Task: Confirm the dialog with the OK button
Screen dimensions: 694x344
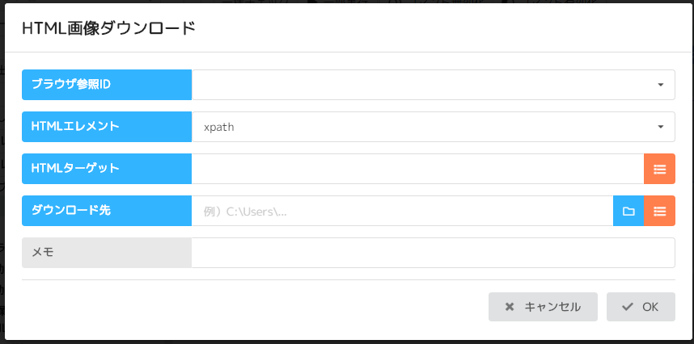Action: 641,307
